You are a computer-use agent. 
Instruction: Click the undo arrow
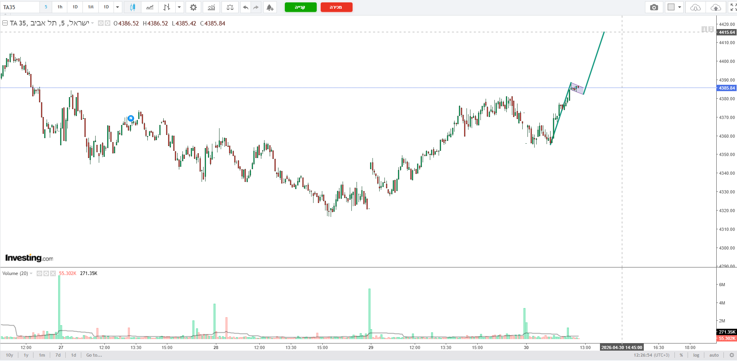[x=245, y=7]
